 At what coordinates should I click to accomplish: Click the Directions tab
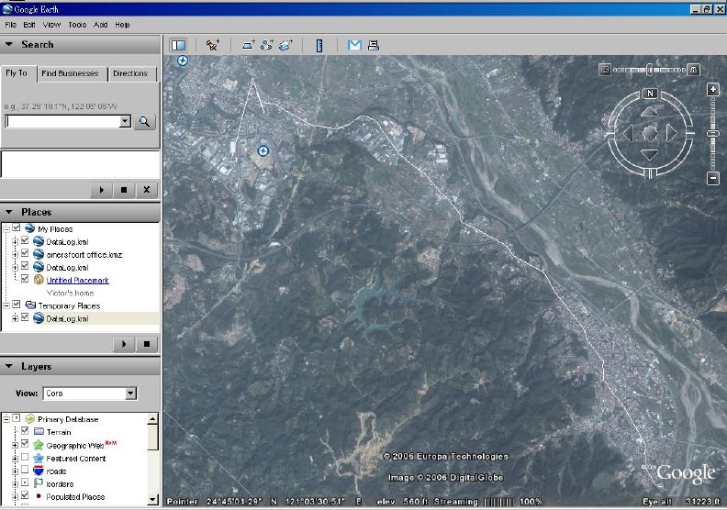click(130, 73)
